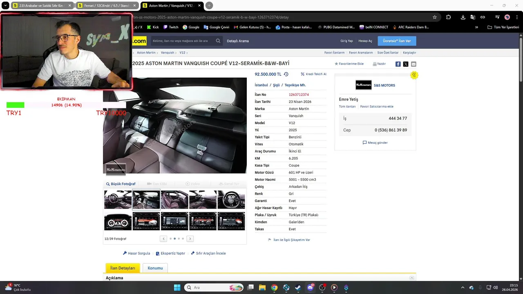Click the Ücretsiz İlan Ver button
Screen dimensions: 523x294
coord(397,41)
